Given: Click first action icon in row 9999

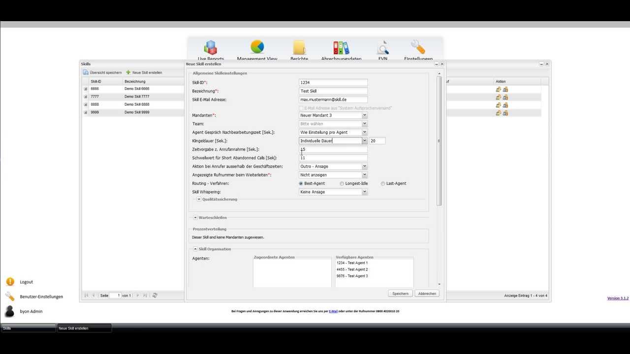Looking at the screenshot, I should tap(499, 113).
